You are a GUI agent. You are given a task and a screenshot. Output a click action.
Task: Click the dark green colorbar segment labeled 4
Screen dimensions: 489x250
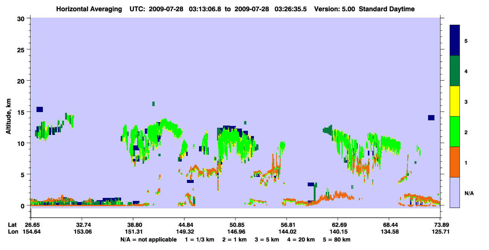click(455, 71)
